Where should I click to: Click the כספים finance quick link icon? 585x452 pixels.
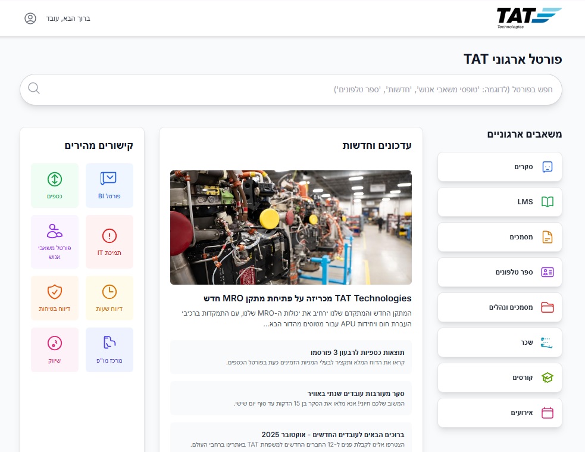coord(55,178)
